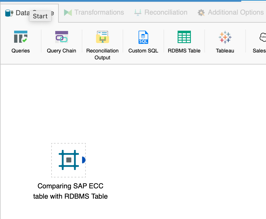Click the Salesforce cloud icon
Image resolution: width=266 pixels, height=219 pixels.
pyautogui.click(x=263, y=37)
